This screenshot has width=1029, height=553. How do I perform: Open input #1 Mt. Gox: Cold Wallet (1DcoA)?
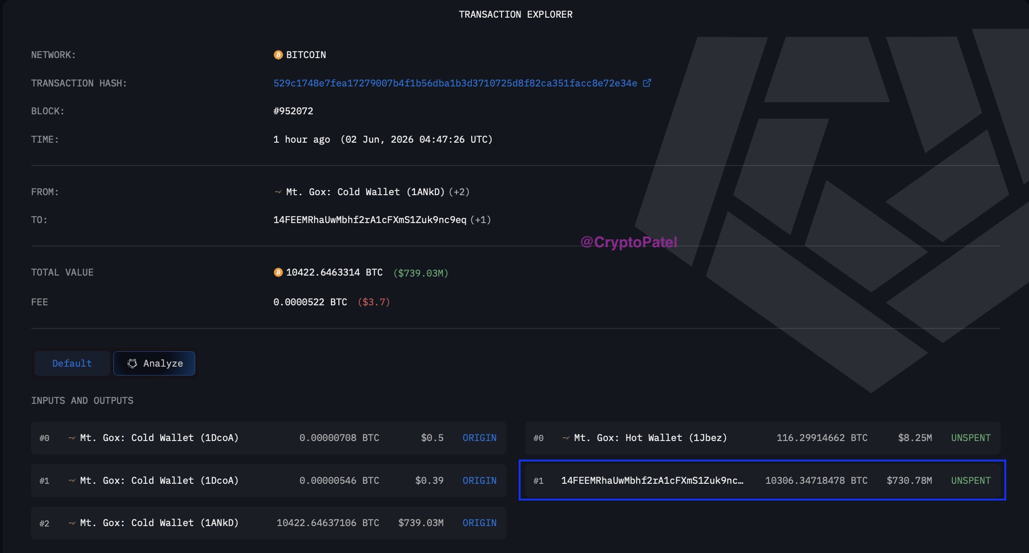point(159,481)
